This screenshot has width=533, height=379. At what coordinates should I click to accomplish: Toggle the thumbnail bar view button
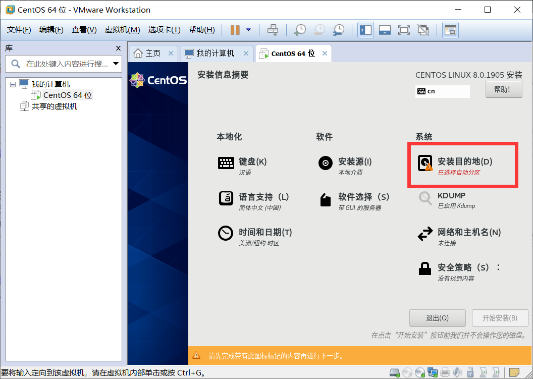pos(385,30)
